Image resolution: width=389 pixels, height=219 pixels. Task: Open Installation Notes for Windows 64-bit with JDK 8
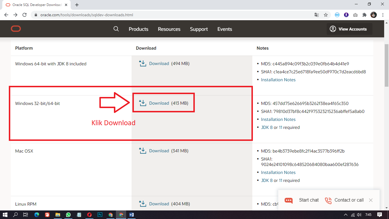tap(278, 80)
